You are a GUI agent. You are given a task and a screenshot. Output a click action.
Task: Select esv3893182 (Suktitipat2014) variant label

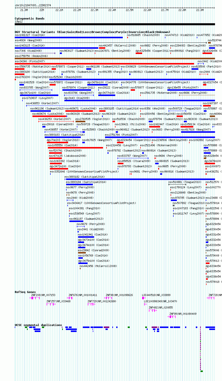[x=85, y=177]
